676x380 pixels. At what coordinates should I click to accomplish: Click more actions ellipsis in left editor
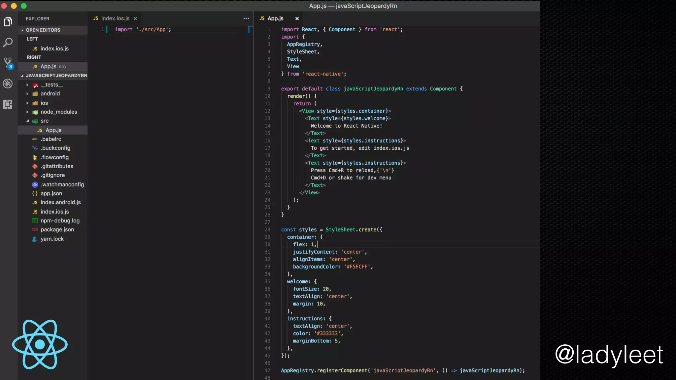click(246, 18)
